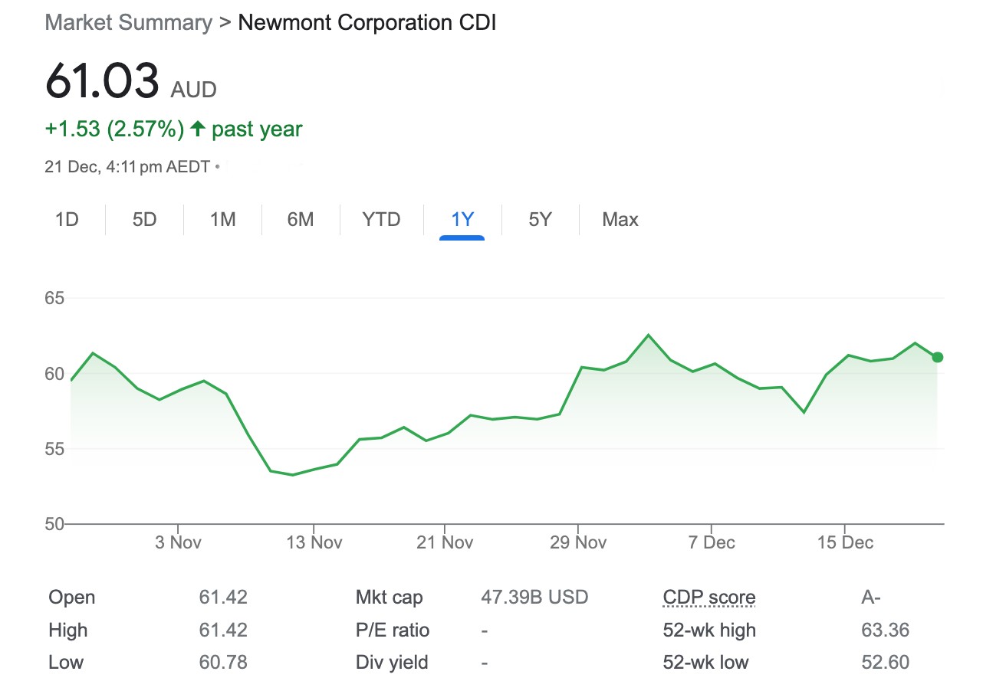Click the Open label in stats table
Viewport: 983px width, 691px height.
click(72, 598)
